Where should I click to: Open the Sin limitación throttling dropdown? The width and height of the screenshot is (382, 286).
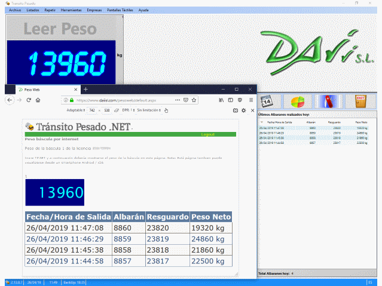[x=149, y=110]
